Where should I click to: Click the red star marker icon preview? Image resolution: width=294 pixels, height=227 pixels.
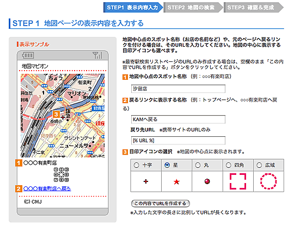[x=176, y=181]
